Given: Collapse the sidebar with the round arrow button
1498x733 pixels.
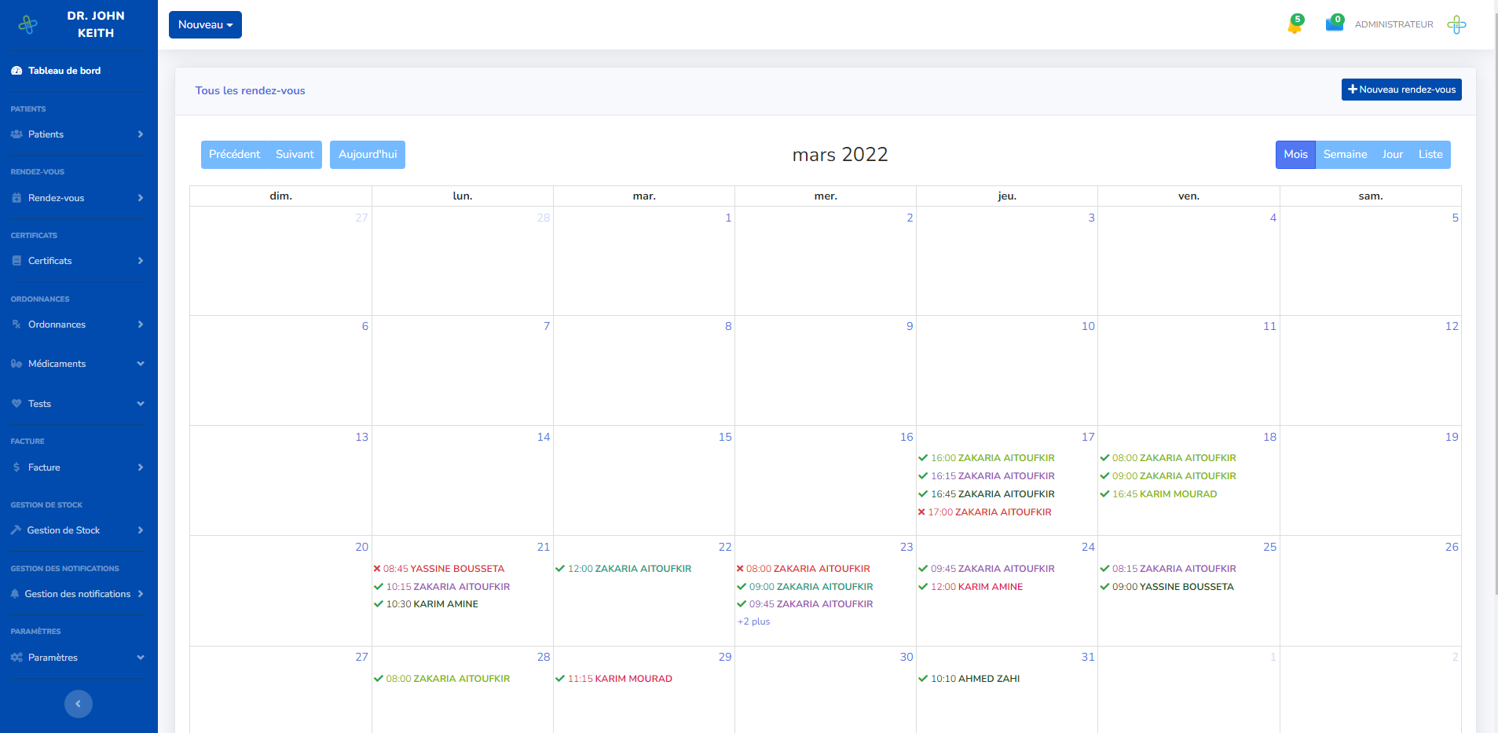Looking at the screenshot, I should coord(78,704).
